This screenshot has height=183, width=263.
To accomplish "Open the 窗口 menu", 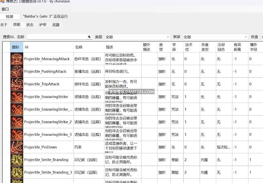I will click(5, 9).
